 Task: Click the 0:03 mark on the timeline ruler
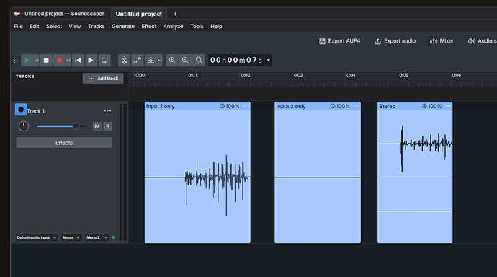coord(298,76)
